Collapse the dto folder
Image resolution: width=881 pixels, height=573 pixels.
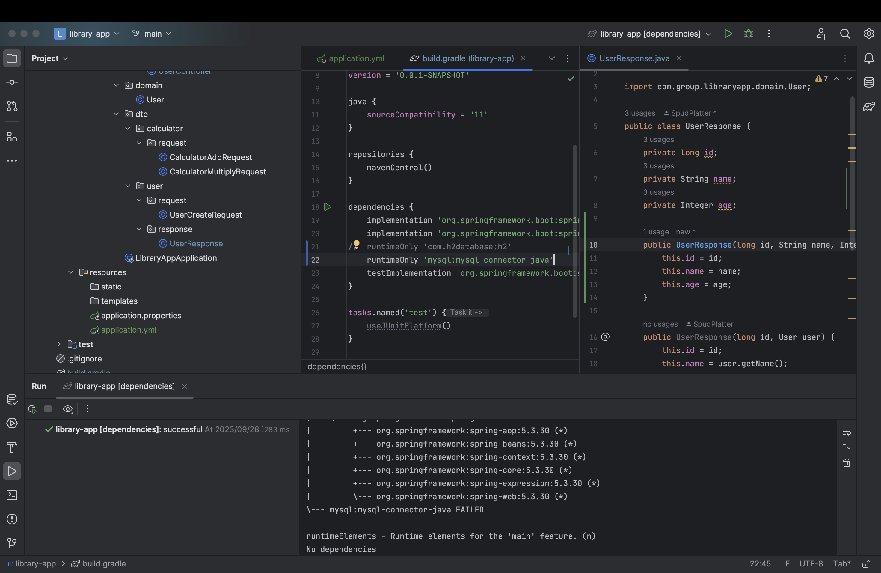[x=116, y=114]
